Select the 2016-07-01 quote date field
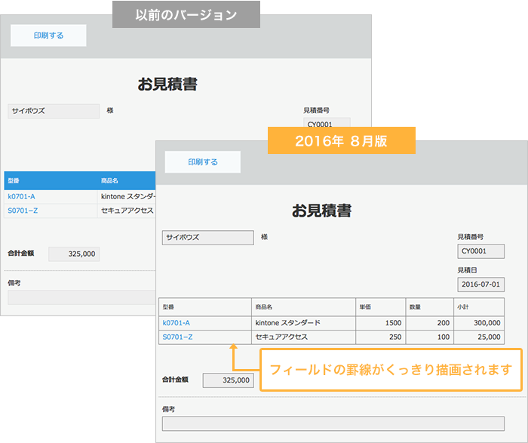Screen dimensions: 528x443 pos(480,285)
